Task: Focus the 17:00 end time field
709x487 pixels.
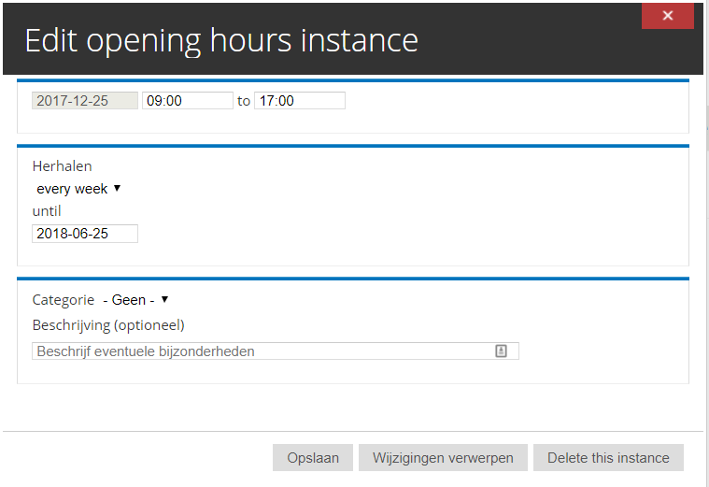Action: 299,101
